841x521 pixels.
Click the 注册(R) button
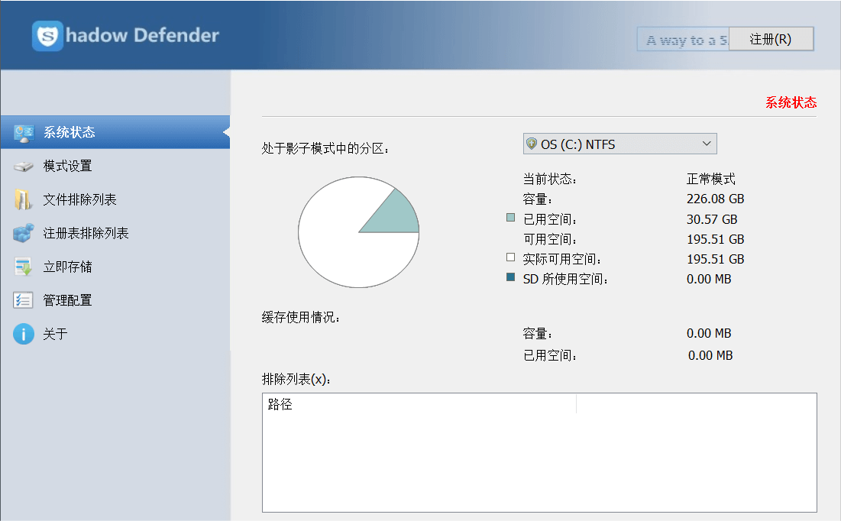point(771,39)
